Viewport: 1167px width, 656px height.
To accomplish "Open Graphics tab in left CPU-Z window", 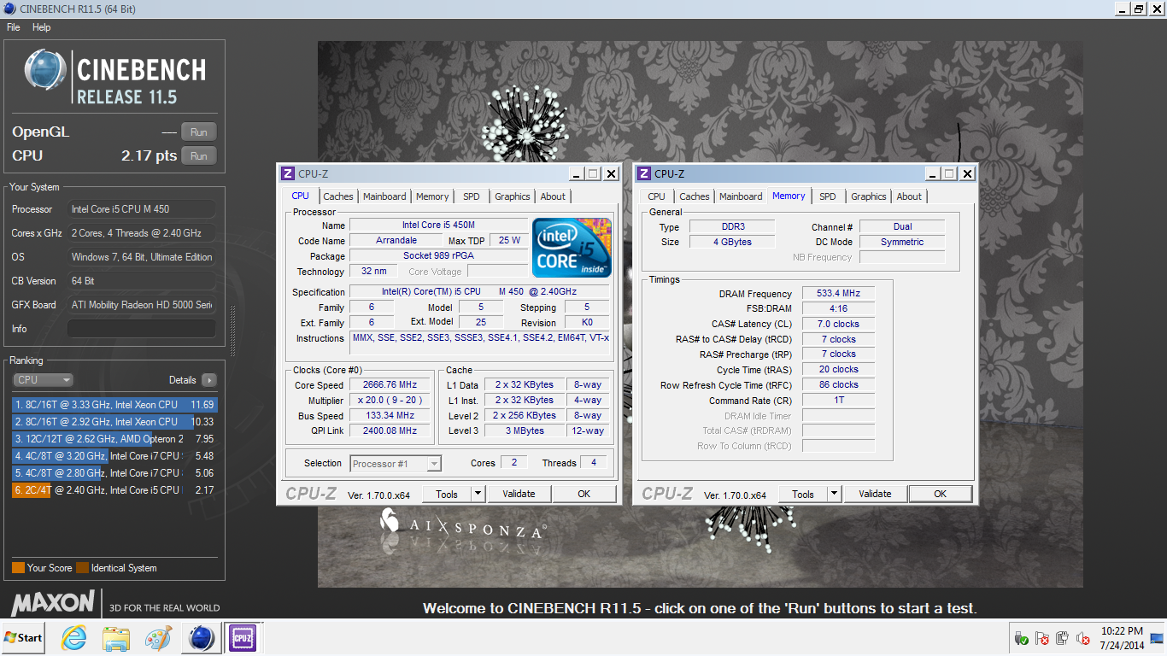I will 513,196.
